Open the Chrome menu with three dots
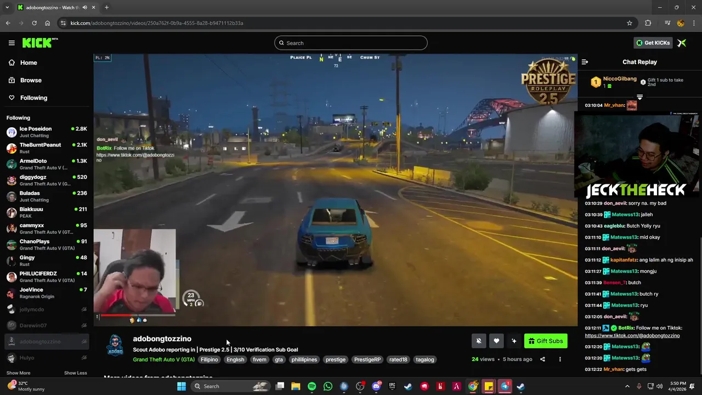This screenshot has height=395, width=702. (694, 23)
